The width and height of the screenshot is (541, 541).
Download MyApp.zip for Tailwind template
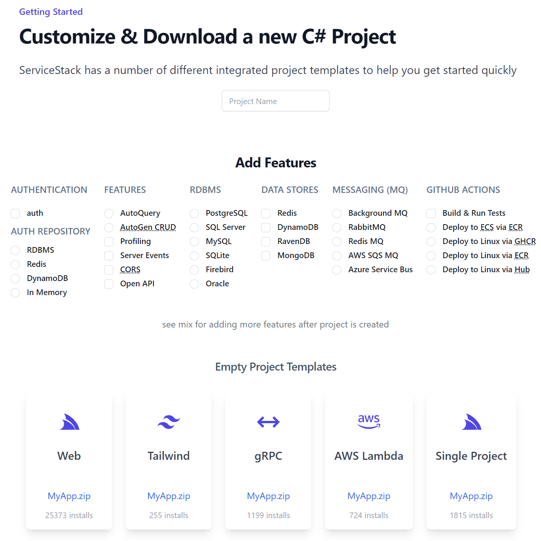pos(169,496)
